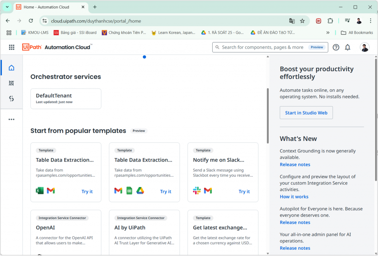Select the Home - Automation Cloud tab

(x=51, y=7)
